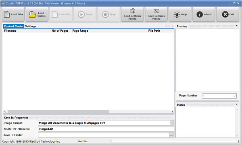Screen dimensions: 242x145
Task: Click the Stop icon in toolbar
Action: click(x=105, y=14)
